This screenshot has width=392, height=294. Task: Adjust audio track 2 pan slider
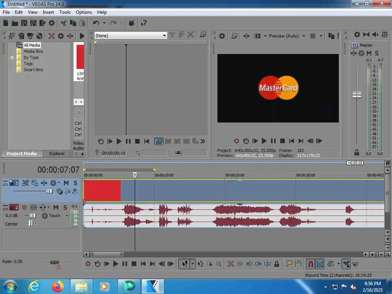[x=31, y=223]
